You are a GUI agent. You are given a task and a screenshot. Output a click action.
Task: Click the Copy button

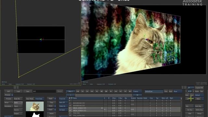(51, 102)
